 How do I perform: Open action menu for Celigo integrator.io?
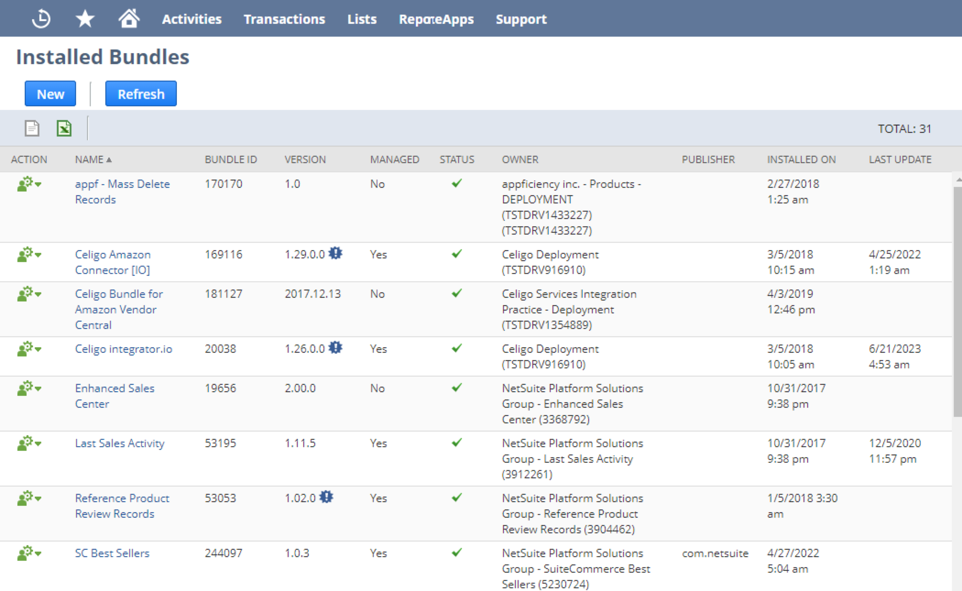pyautogui.click(x=29, y=349)
